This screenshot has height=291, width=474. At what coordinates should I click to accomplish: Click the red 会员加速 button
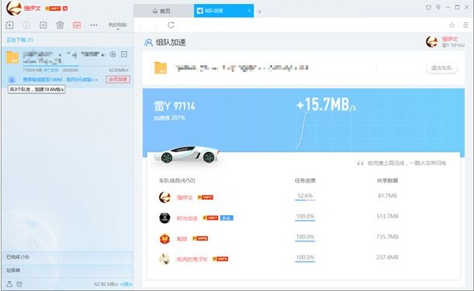point(118,79)
